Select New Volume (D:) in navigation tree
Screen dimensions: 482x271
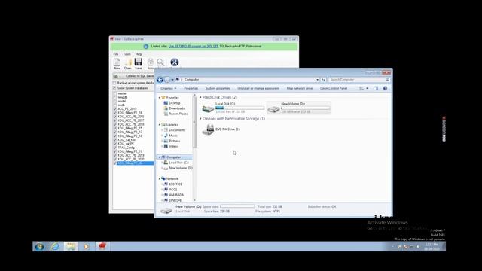(x=180, y=168)
